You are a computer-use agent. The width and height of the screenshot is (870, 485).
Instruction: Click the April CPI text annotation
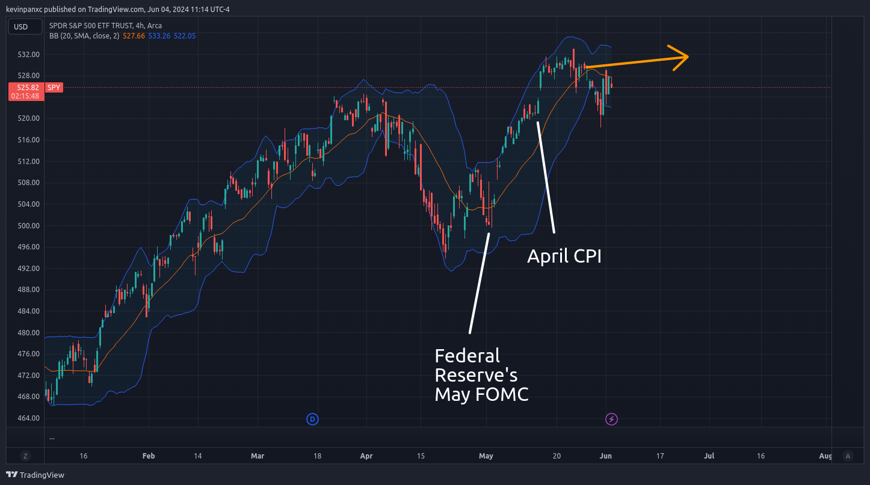point(564,257)
